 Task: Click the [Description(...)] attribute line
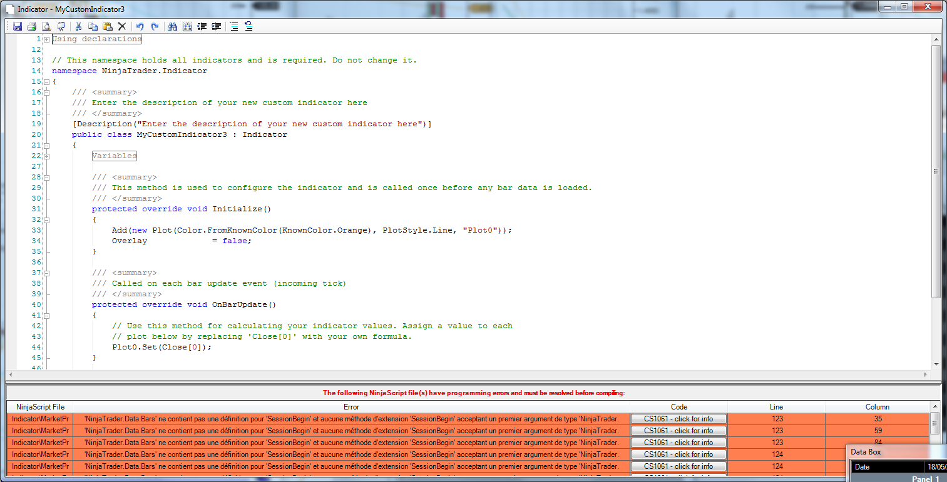252,124
